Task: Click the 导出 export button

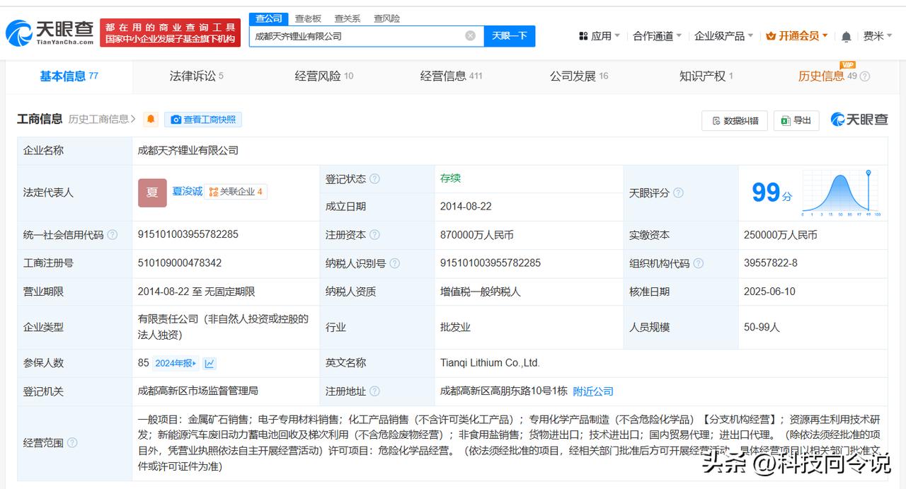Action: pyautogui.click(x=796, y=120)
